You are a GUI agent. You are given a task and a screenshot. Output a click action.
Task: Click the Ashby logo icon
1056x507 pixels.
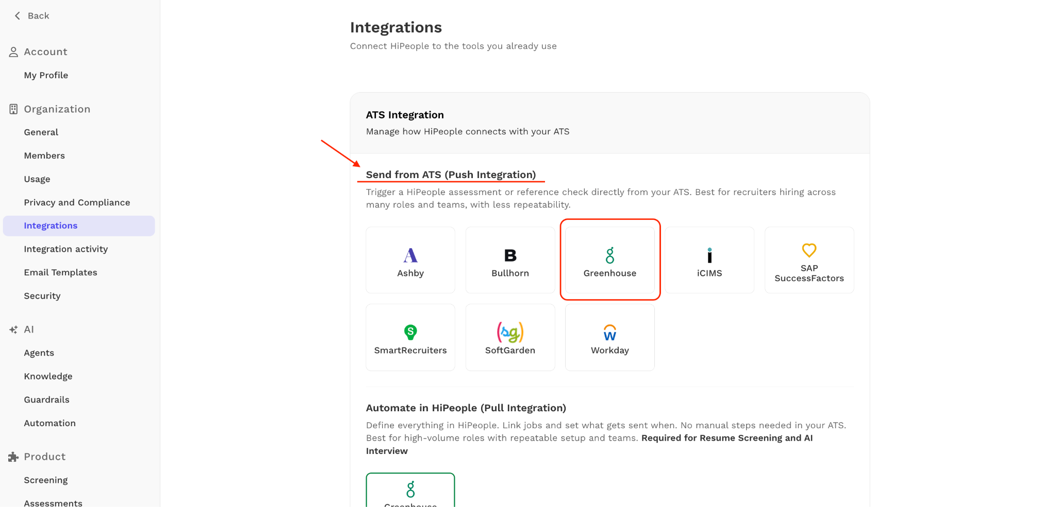coord(410,255)
